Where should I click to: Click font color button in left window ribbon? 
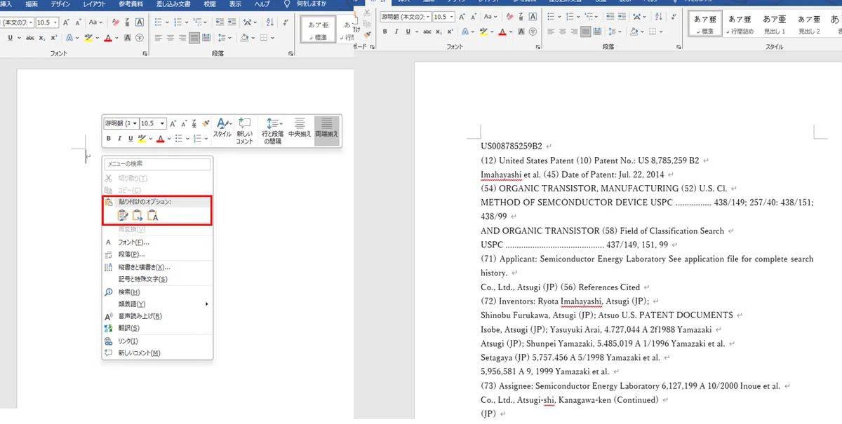point(108,38)
